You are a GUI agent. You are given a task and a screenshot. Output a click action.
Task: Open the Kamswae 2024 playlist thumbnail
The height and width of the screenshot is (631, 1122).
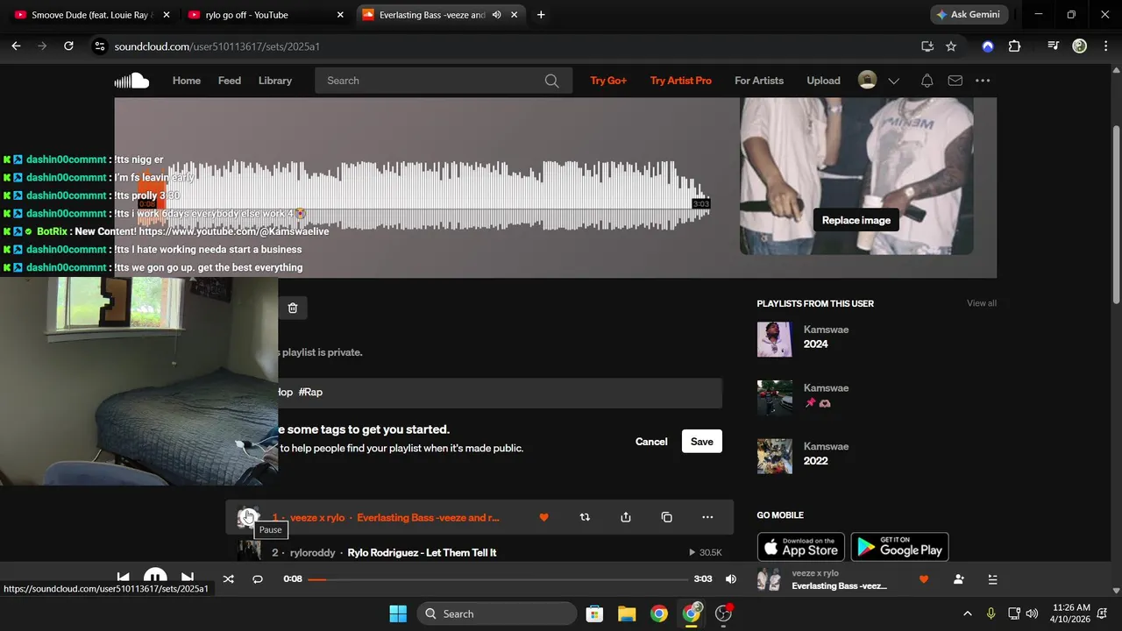[x=775, y=339]
